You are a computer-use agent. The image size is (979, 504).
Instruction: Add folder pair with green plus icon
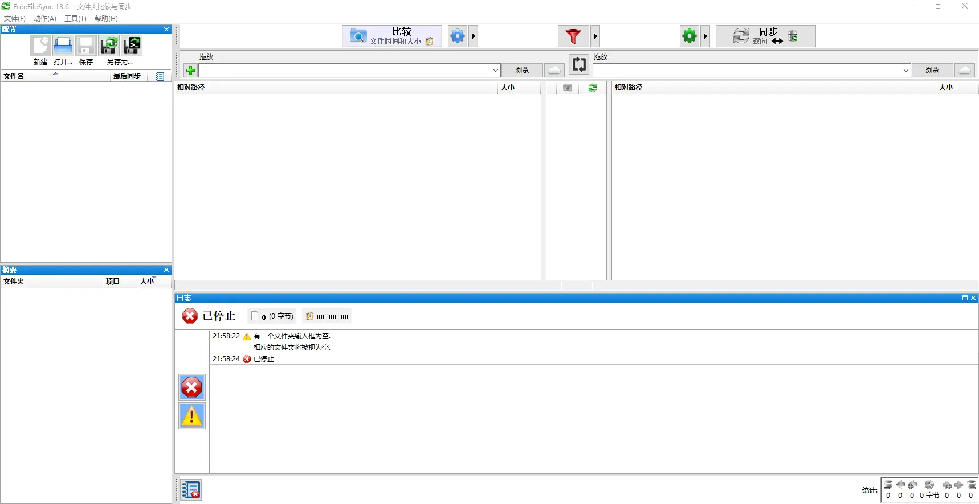tap(191, 71)
